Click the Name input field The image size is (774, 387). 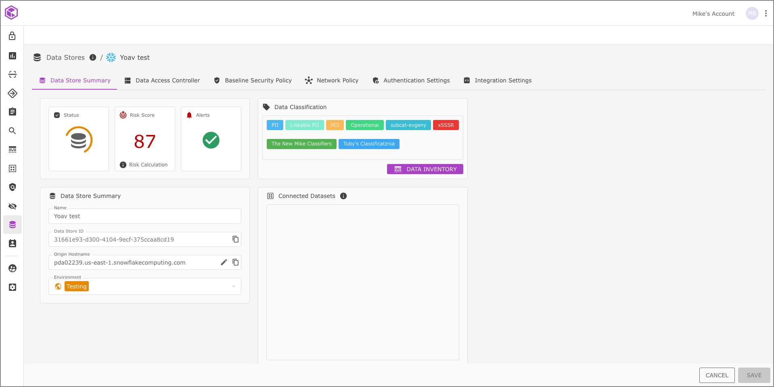pos(144,216)
